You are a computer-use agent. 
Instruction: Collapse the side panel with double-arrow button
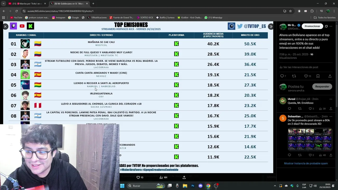tap(271, 27)
